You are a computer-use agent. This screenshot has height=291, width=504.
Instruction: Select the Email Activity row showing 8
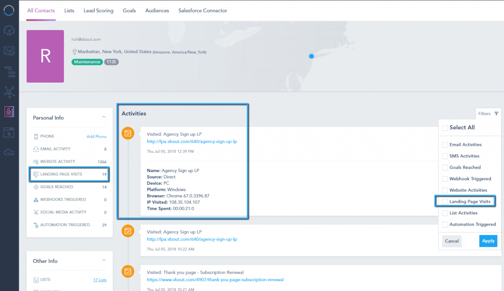coord(69,149)
